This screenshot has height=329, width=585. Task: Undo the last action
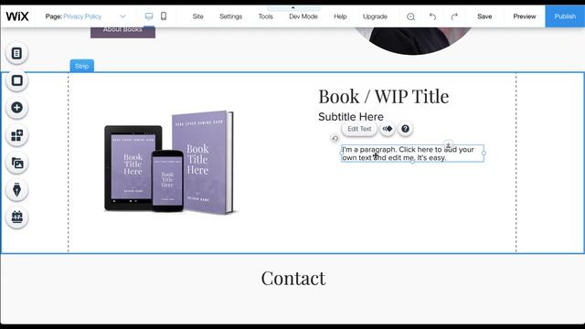[x=432, y=16]
